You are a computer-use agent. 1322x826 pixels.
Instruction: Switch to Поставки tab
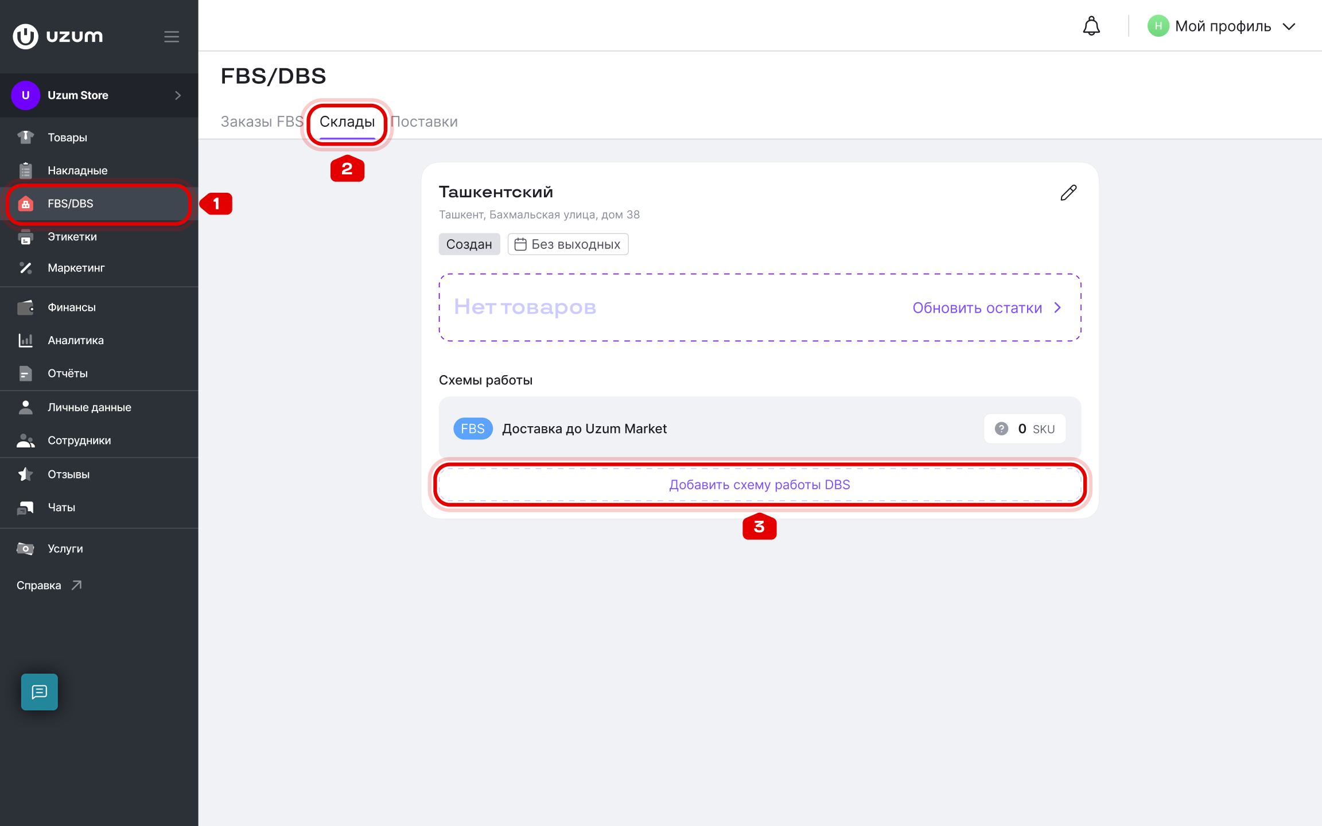coord(424,122)
